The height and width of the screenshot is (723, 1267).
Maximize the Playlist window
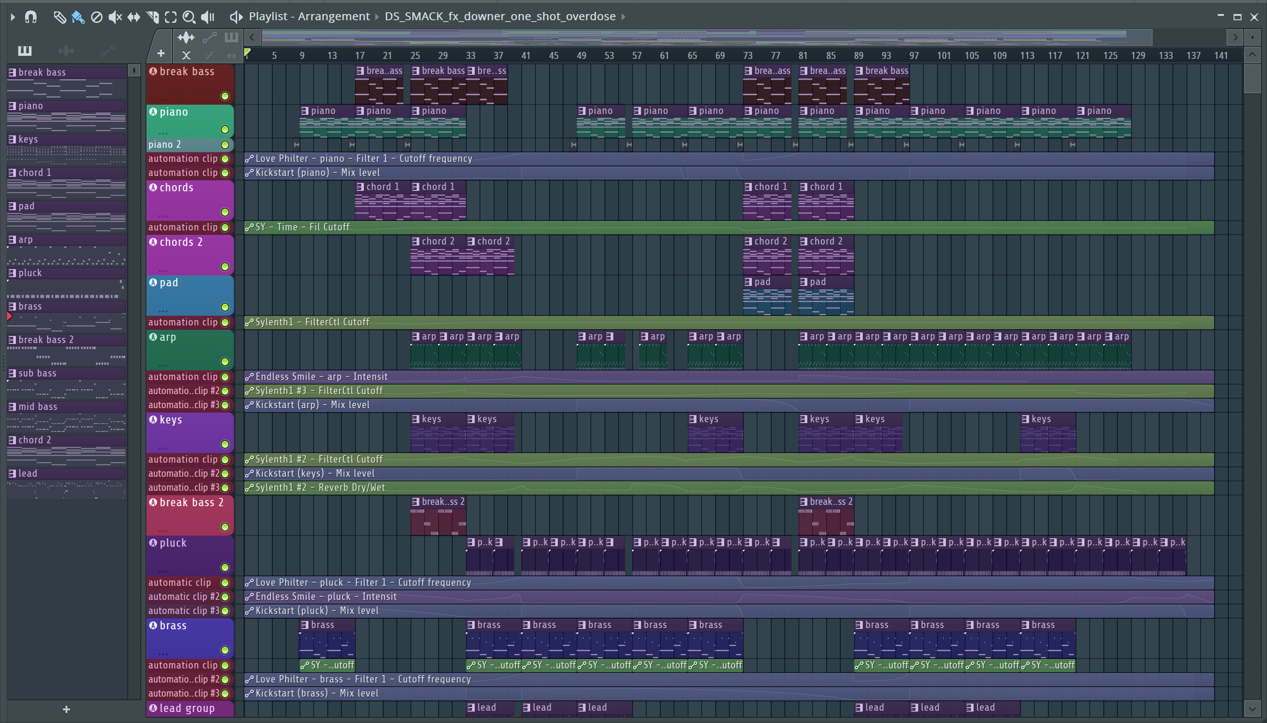click(1237, 17)
